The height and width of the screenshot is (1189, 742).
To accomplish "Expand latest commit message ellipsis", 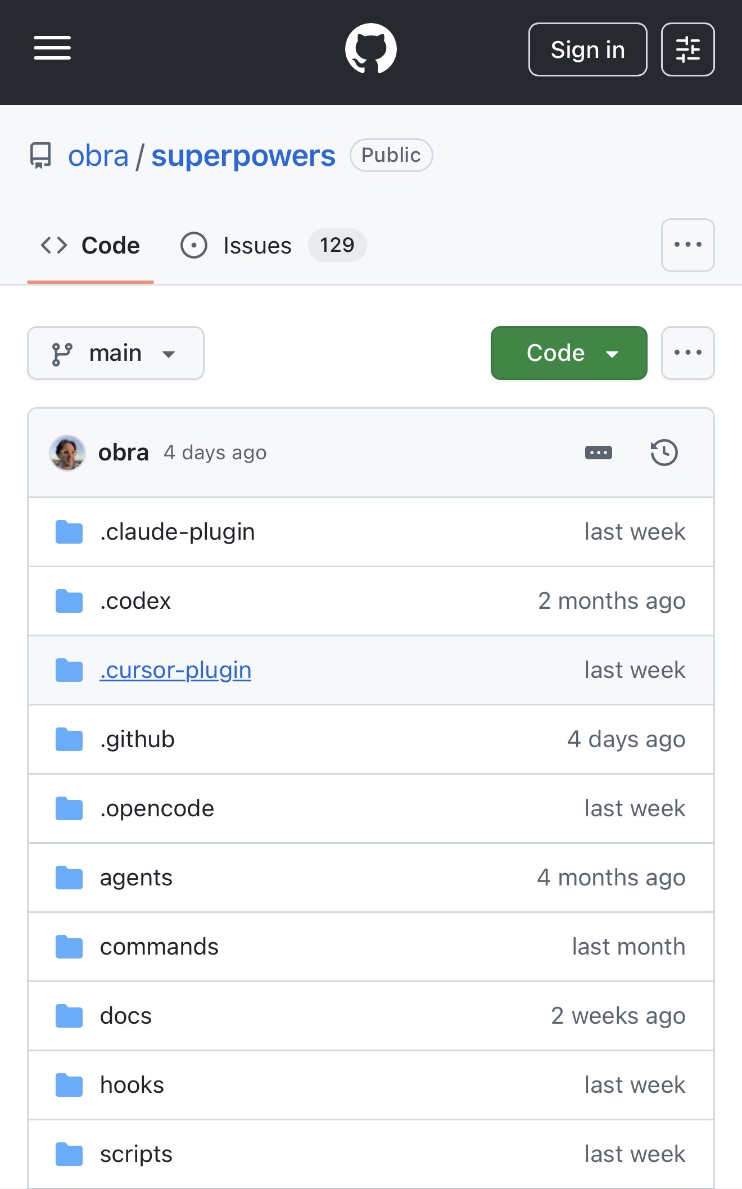I will (598, 453).
